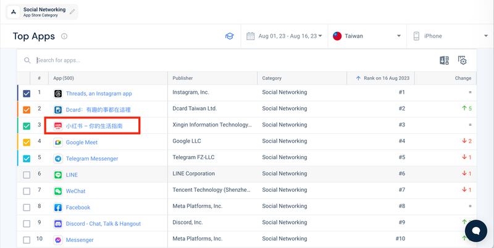Click the search magnifier icon

tap(27, 60)
